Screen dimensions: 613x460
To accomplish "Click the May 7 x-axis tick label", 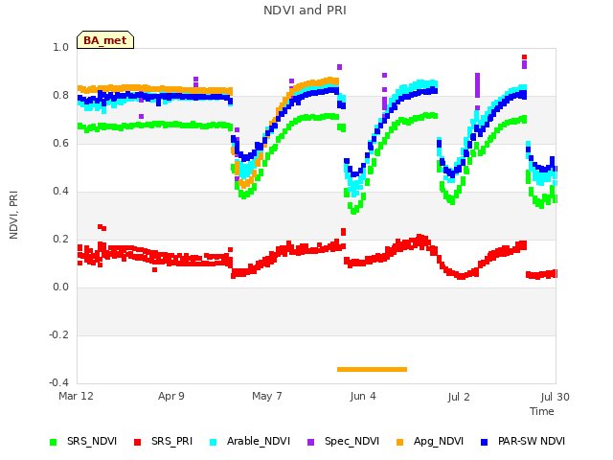I will (267, 396).
